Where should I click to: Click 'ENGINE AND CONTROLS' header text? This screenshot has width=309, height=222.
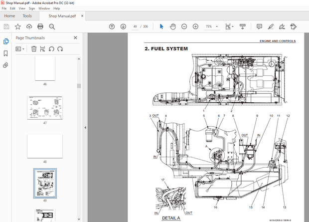(278, 41)
